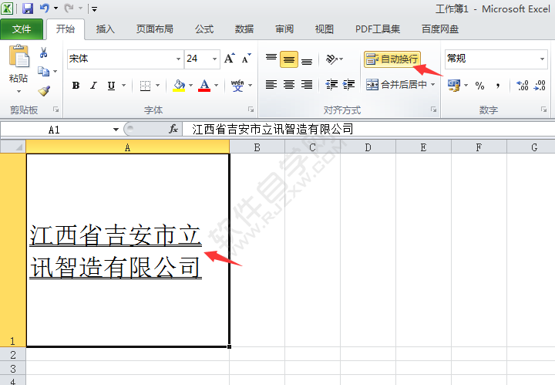Open fill color dropdown arrow
Image resolution: width=555 pixels, height=385 pixels.
[x=191, y=86]
